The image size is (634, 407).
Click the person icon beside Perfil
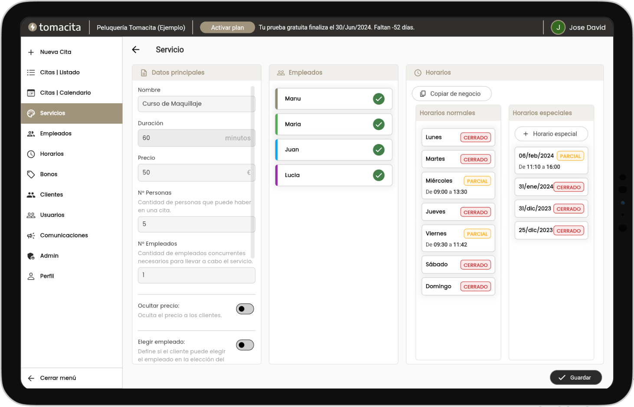(x=31, y=276)
